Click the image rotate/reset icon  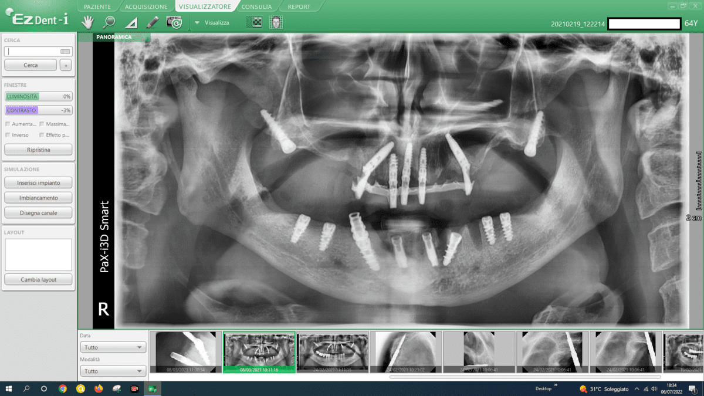pos(174,22)
